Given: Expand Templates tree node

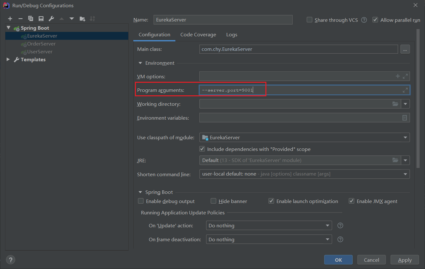Looking at the screenshot, I should 9,59.
